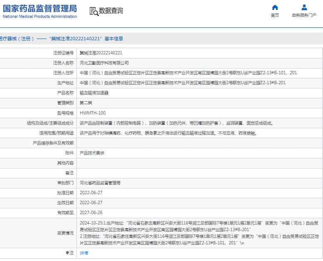Click the 结构及组成 description text
The width and height of the screenshot is (323, 261).
[x=176, y=123]
